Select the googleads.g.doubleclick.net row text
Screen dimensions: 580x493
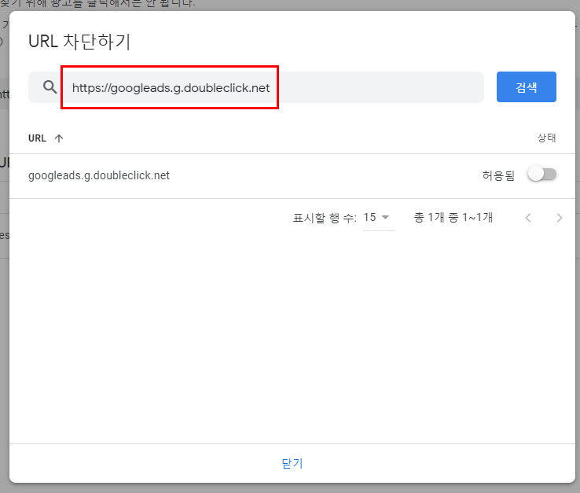(99, 175)
